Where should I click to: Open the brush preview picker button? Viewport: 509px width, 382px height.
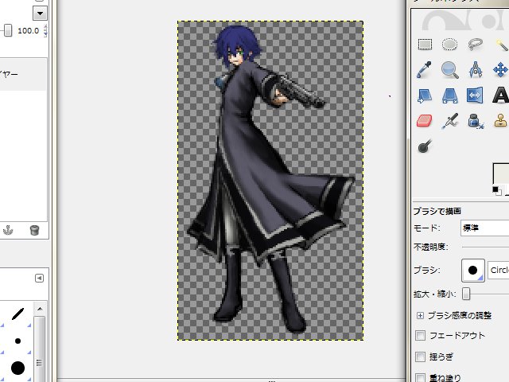(473, 270)
